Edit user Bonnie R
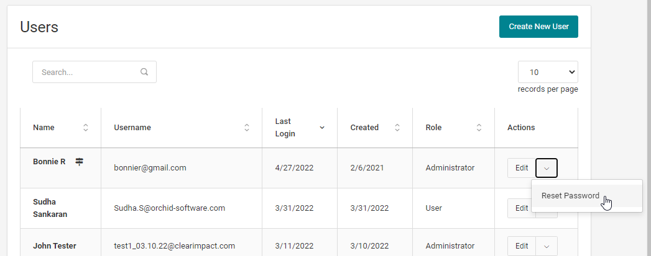651x256 pixels. click(x=521, y=168)
